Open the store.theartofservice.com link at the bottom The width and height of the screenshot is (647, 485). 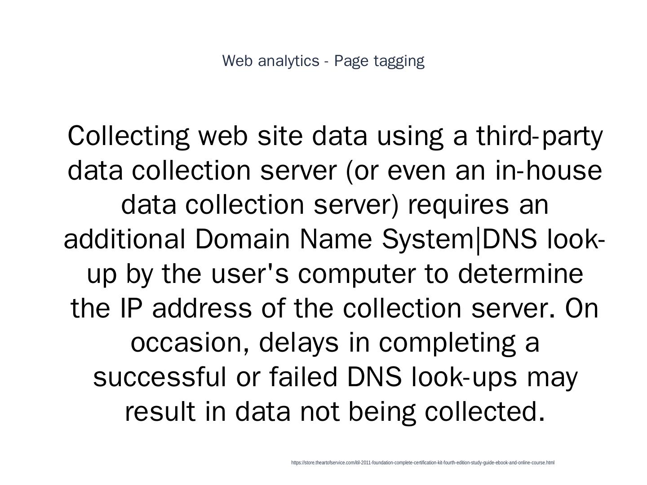point(422,463)
